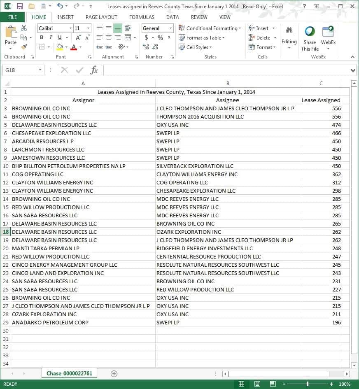Click the vertical scrollbar down arrow
359x389 pixels.
(x=354, y=365)
